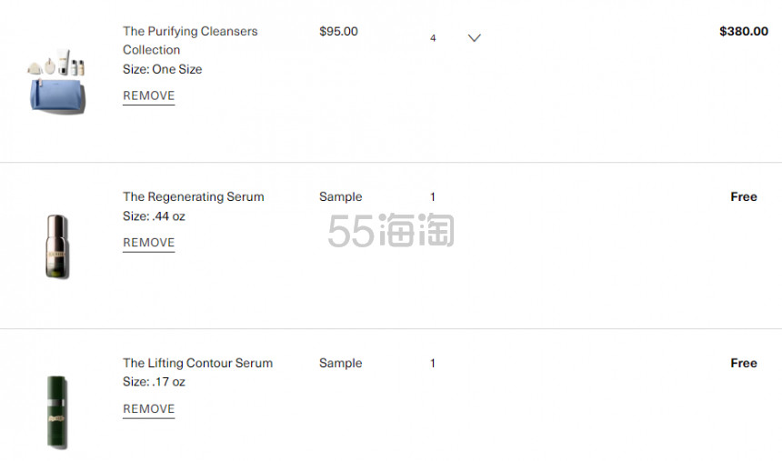Click the Free price of Regenerating Serum
Screen dimensions: 782x461
coord(743,196)
